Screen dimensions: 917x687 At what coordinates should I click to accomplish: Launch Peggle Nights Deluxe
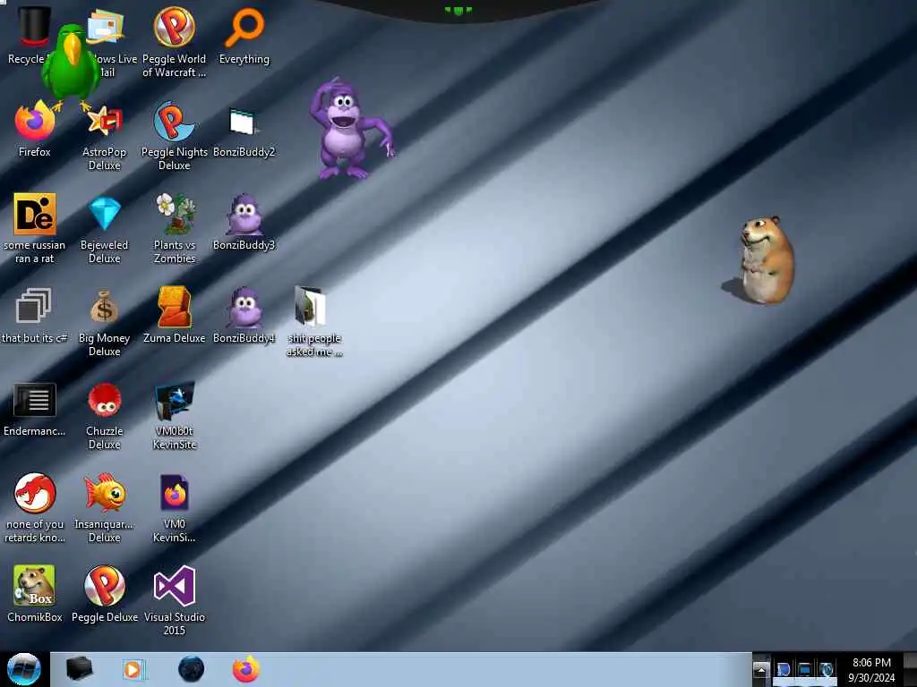point(175,121)
